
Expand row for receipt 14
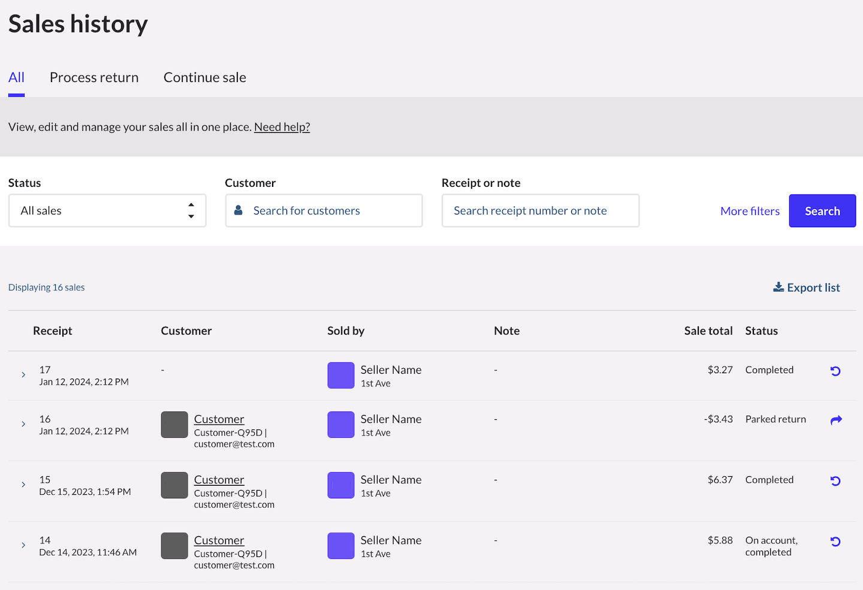coord(23,545)
